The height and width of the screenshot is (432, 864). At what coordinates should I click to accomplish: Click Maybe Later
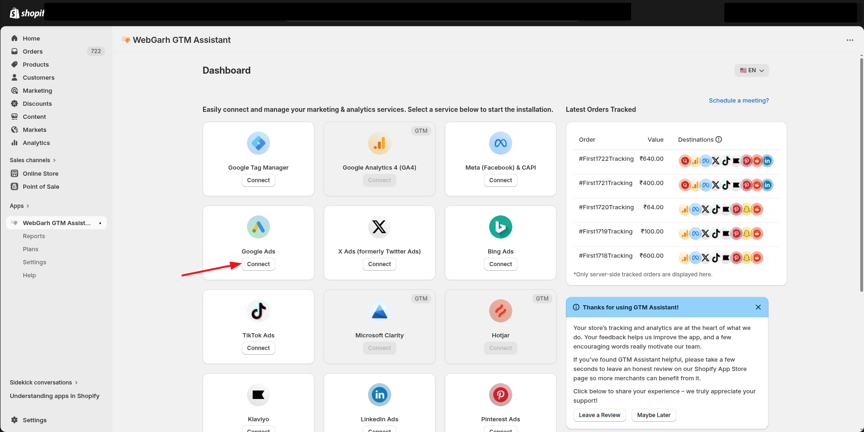653,415
